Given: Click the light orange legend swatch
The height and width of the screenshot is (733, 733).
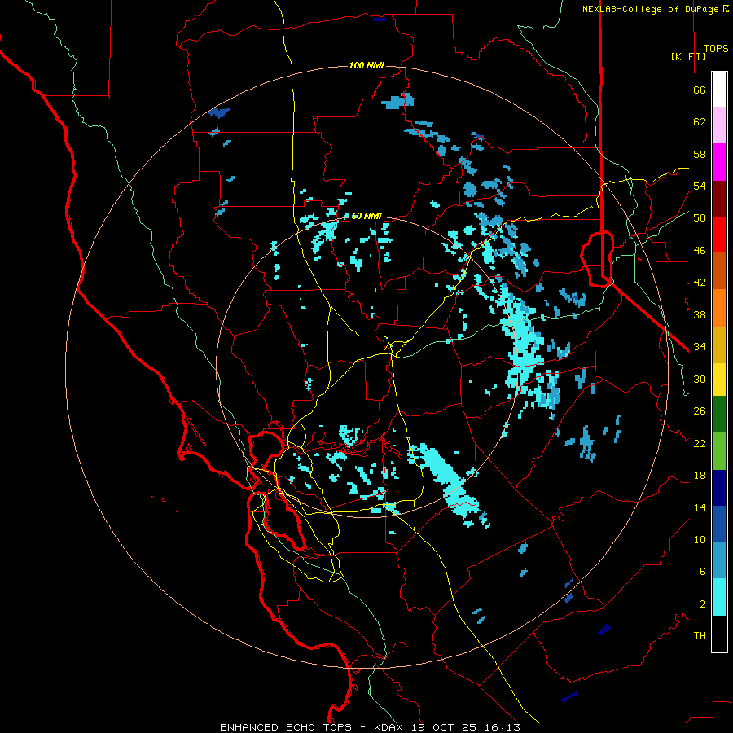Looking at the screenshot, I should [x=719, y=308].
